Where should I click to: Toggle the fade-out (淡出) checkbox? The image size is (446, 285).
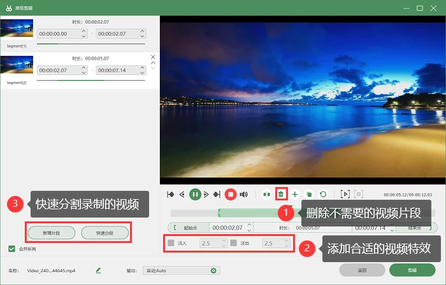234,243
